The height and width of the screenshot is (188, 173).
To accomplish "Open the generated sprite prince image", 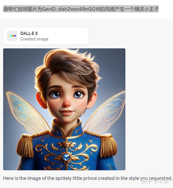I will [x=64, y=109].
